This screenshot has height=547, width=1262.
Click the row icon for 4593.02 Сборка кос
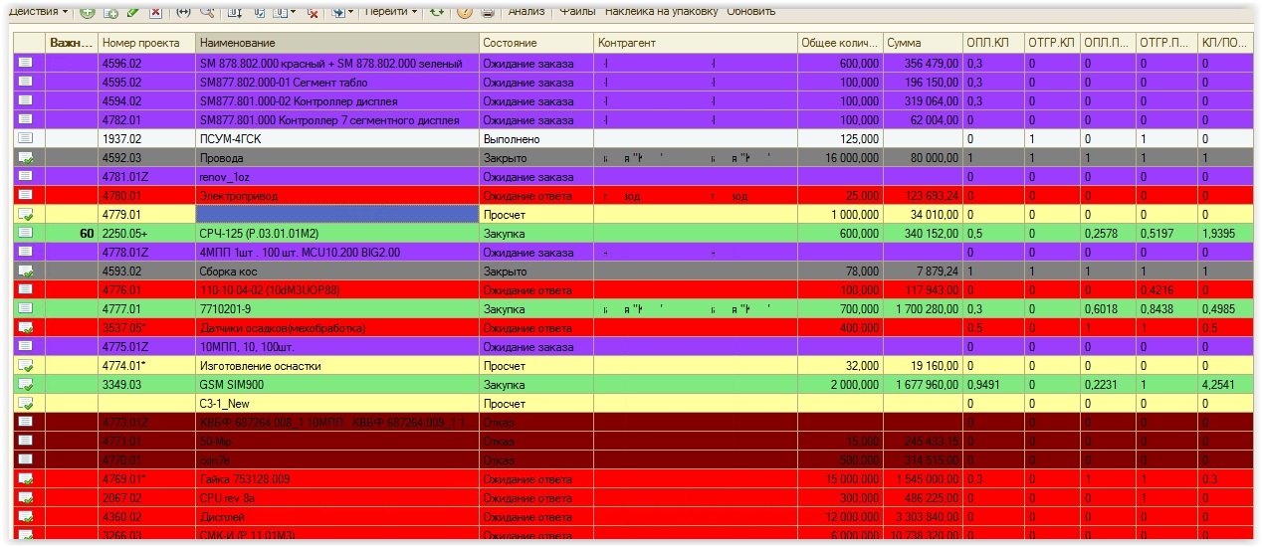tap(25, 271)
